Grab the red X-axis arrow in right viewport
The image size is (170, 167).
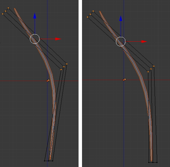point(144,42)
